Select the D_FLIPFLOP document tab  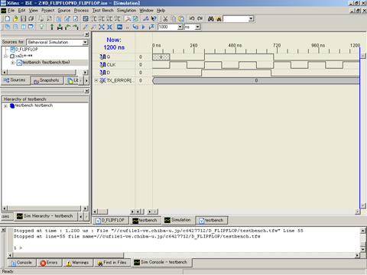[x=110, y=220]
